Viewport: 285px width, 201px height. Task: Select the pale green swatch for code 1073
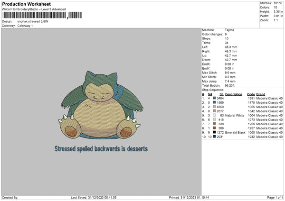pos(214,119)
